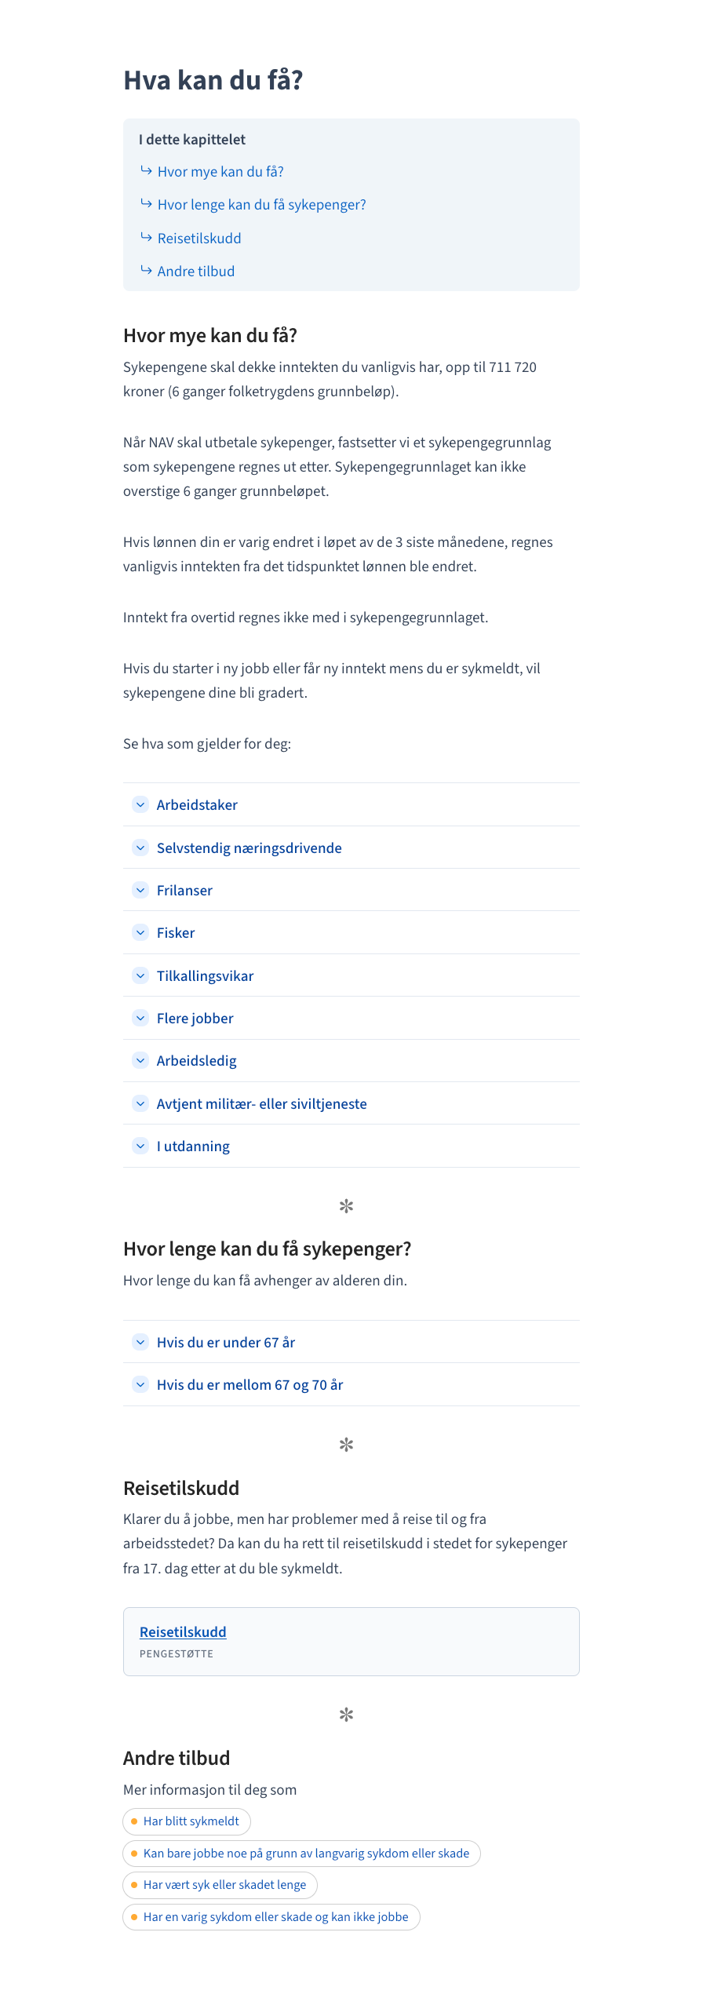Open the 'Andre tilbud' chapter link

click(195, 271)
